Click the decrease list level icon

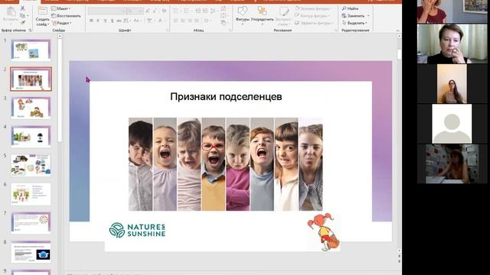tap(198, 11)
